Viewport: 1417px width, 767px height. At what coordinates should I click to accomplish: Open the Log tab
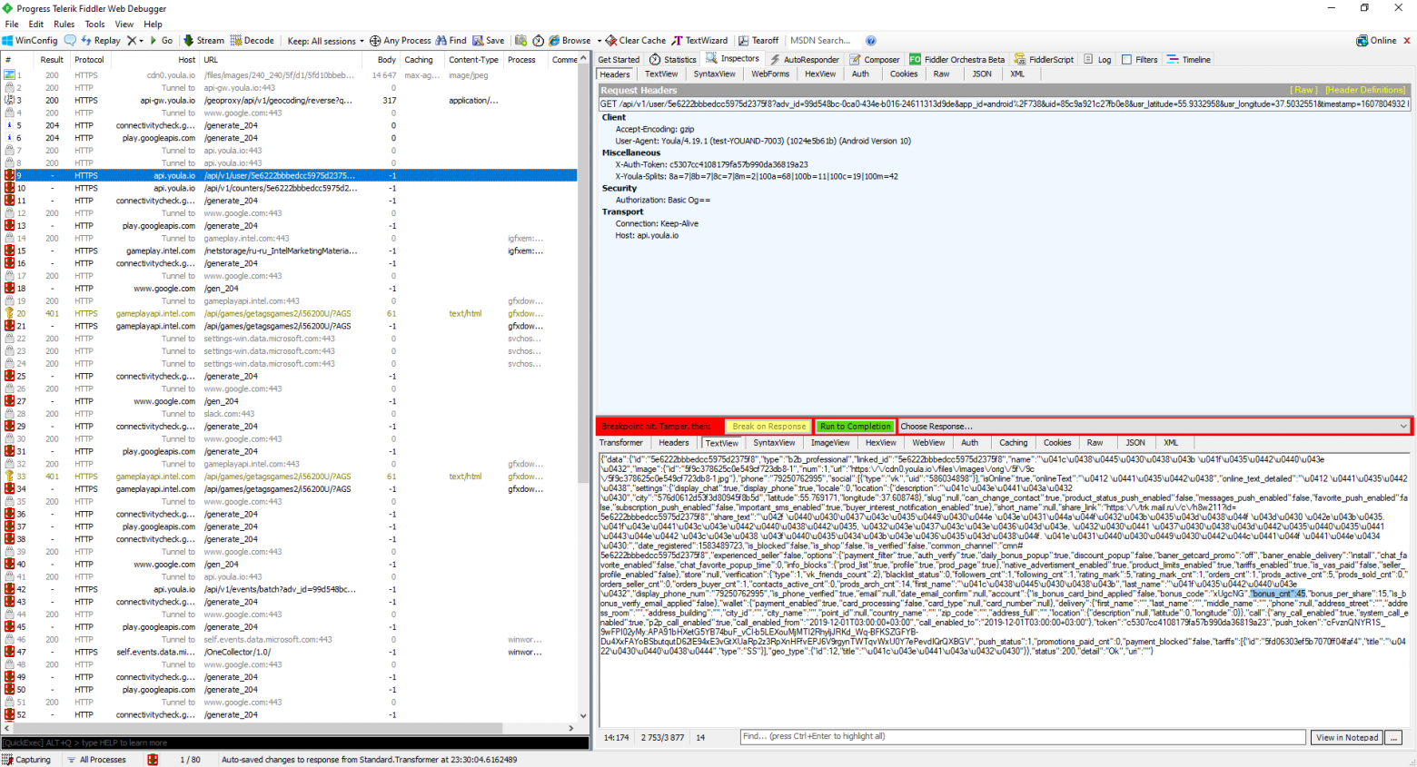pos(1097,60)
